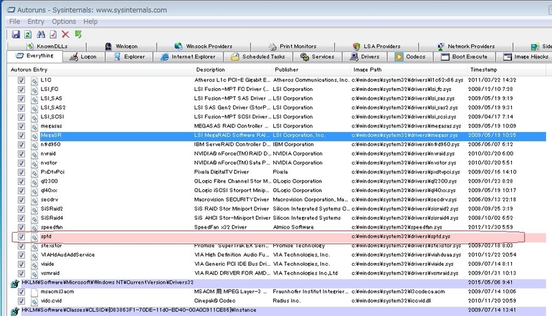Sort by the Publisher column header

click(311, 70)
